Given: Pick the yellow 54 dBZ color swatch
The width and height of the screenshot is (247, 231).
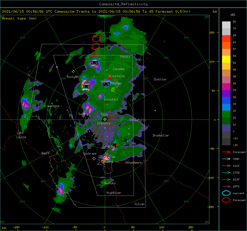Looking at the screenshot, I should tap(226, 59).
